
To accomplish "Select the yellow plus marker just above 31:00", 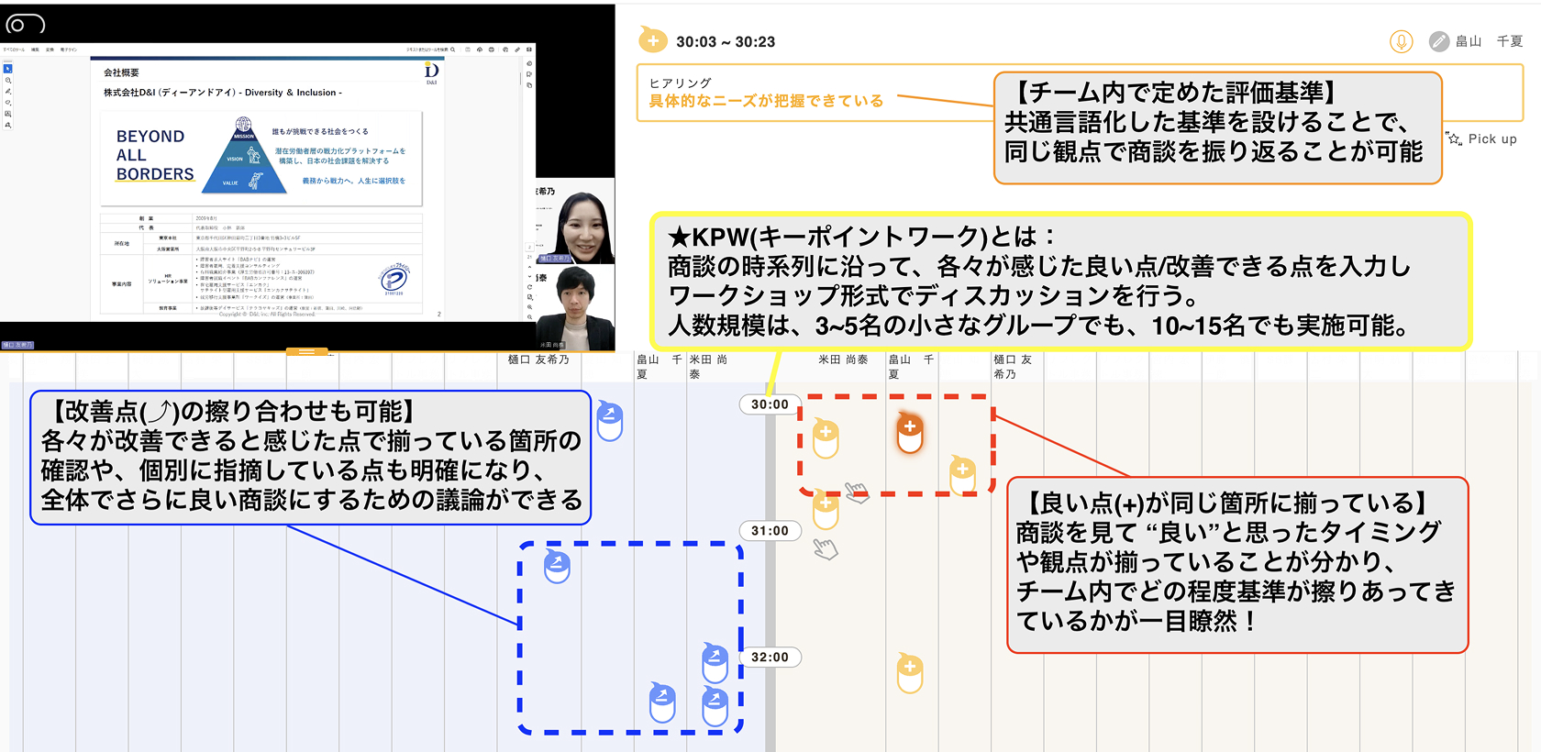I will pyautogui.click(x=826, y=508).
